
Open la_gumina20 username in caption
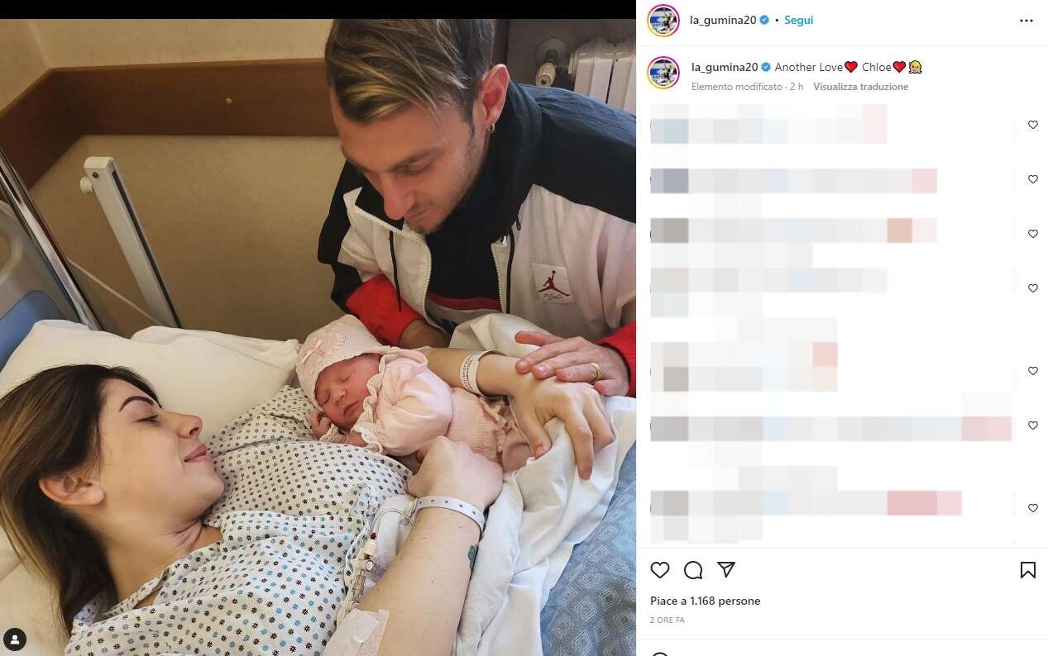click(x=725, y=67)
